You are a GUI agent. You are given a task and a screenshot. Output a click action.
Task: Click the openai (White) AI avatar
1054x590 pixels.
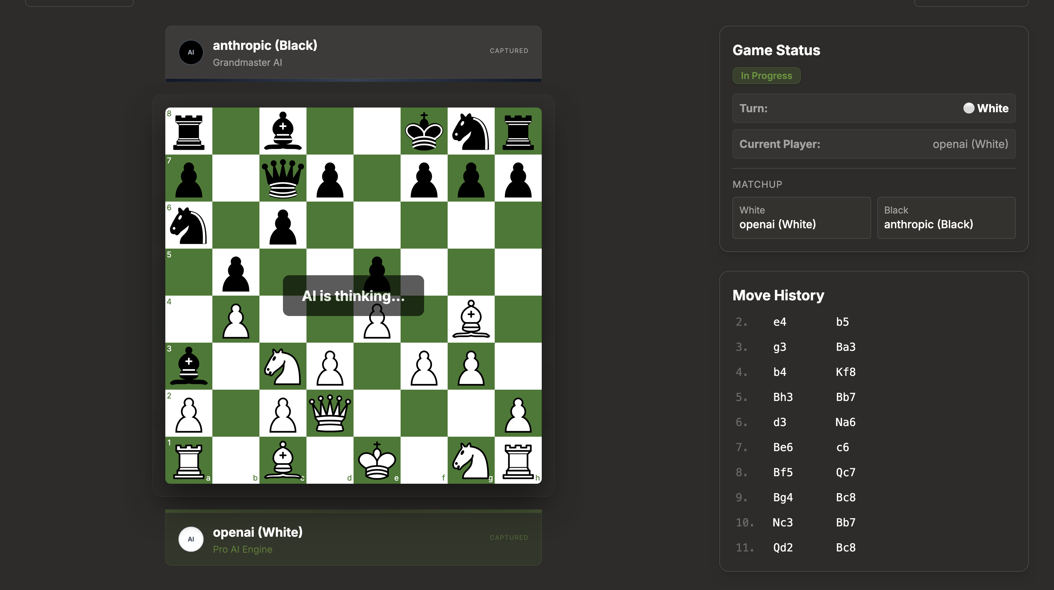point(191,539)
